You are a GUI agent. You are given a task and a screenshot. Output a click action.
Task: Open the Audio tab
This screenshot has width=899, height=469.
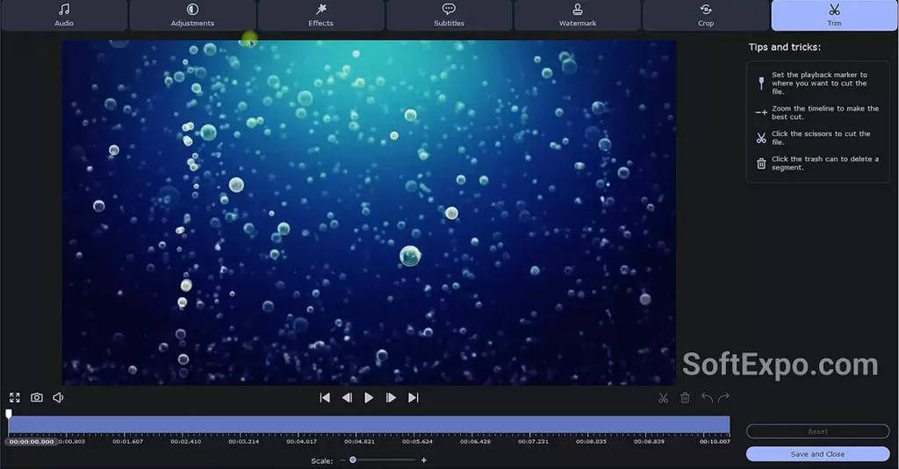[64, 16]
